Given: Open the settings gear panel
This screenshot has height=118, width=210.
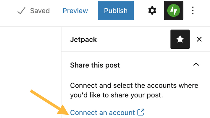Looking at the screenshot, I should tap(152, 10).
